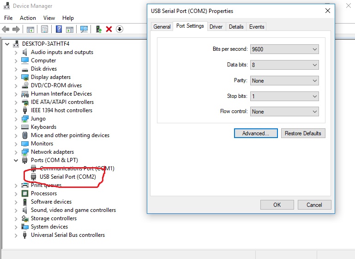Click the Back arrow toolbar icon
This screenshot has width=355, height=259.
[6, 29]
